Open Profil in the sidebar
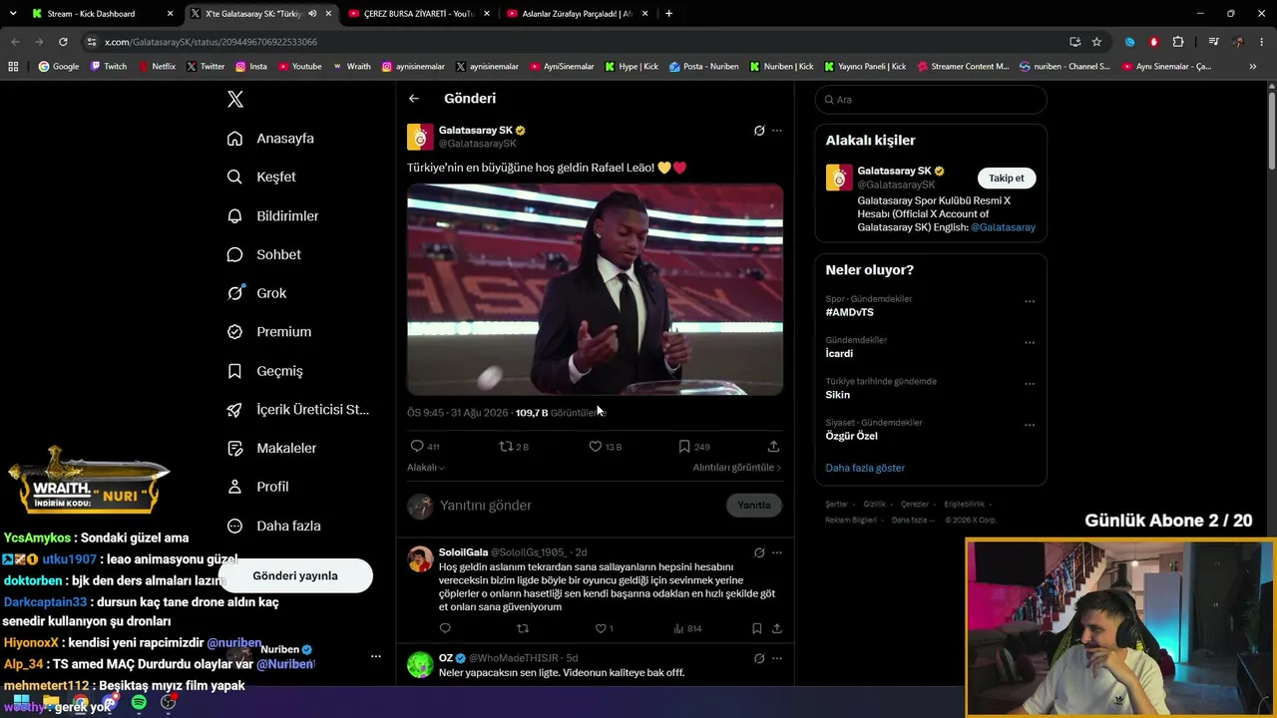The width and height of the screenshot is (1277, 718). pyautogui.click(x=258, y=487)
